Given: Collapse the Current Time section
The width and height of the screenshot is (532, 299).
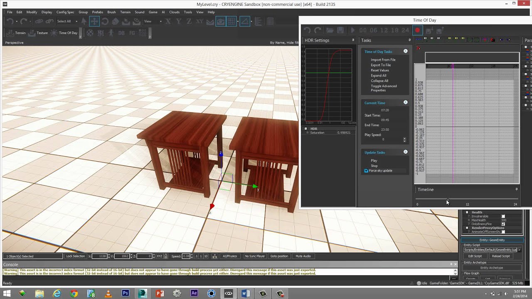Looking at the screenshot, I should (406, 103).
